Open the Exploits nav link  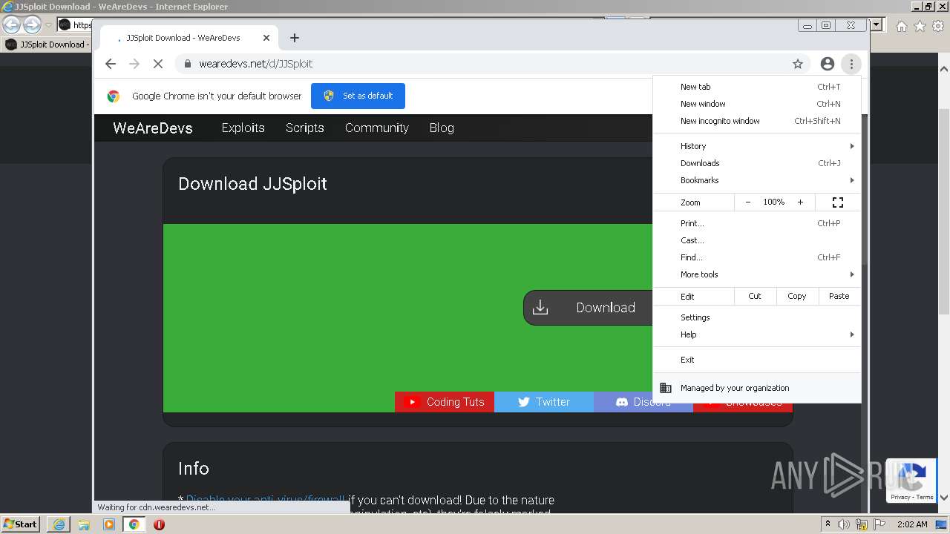pyautogui.click(x=243, y=128)
